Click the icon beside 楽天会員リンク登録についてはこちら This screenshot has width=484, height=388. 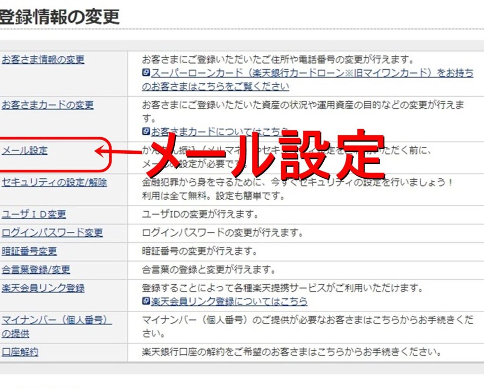point(146,301)
